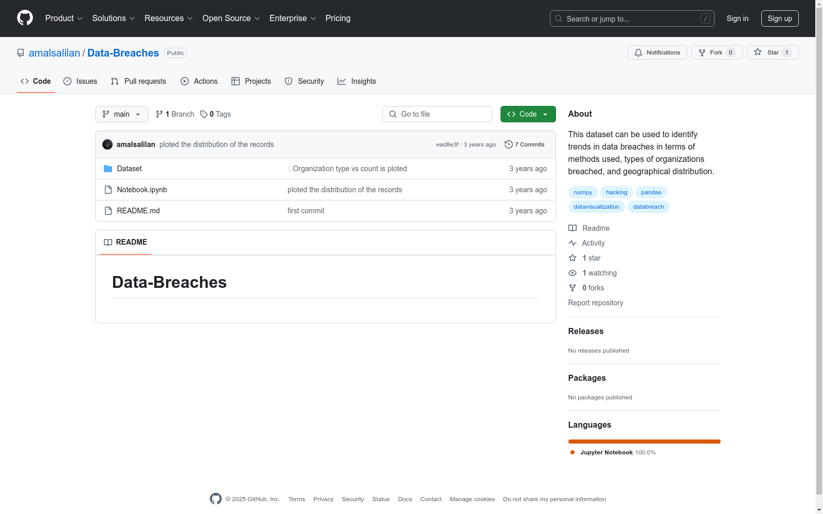Click the Search or jump to field

632,19
